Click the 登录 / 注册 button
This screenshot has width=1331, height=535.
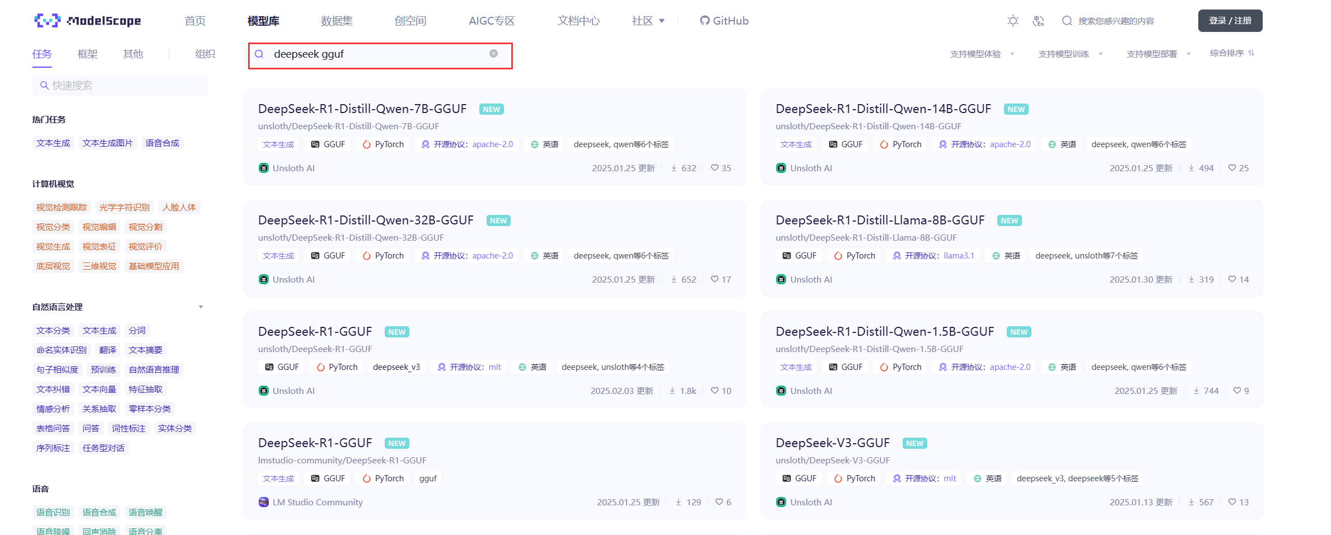[x=1230, y=21]
